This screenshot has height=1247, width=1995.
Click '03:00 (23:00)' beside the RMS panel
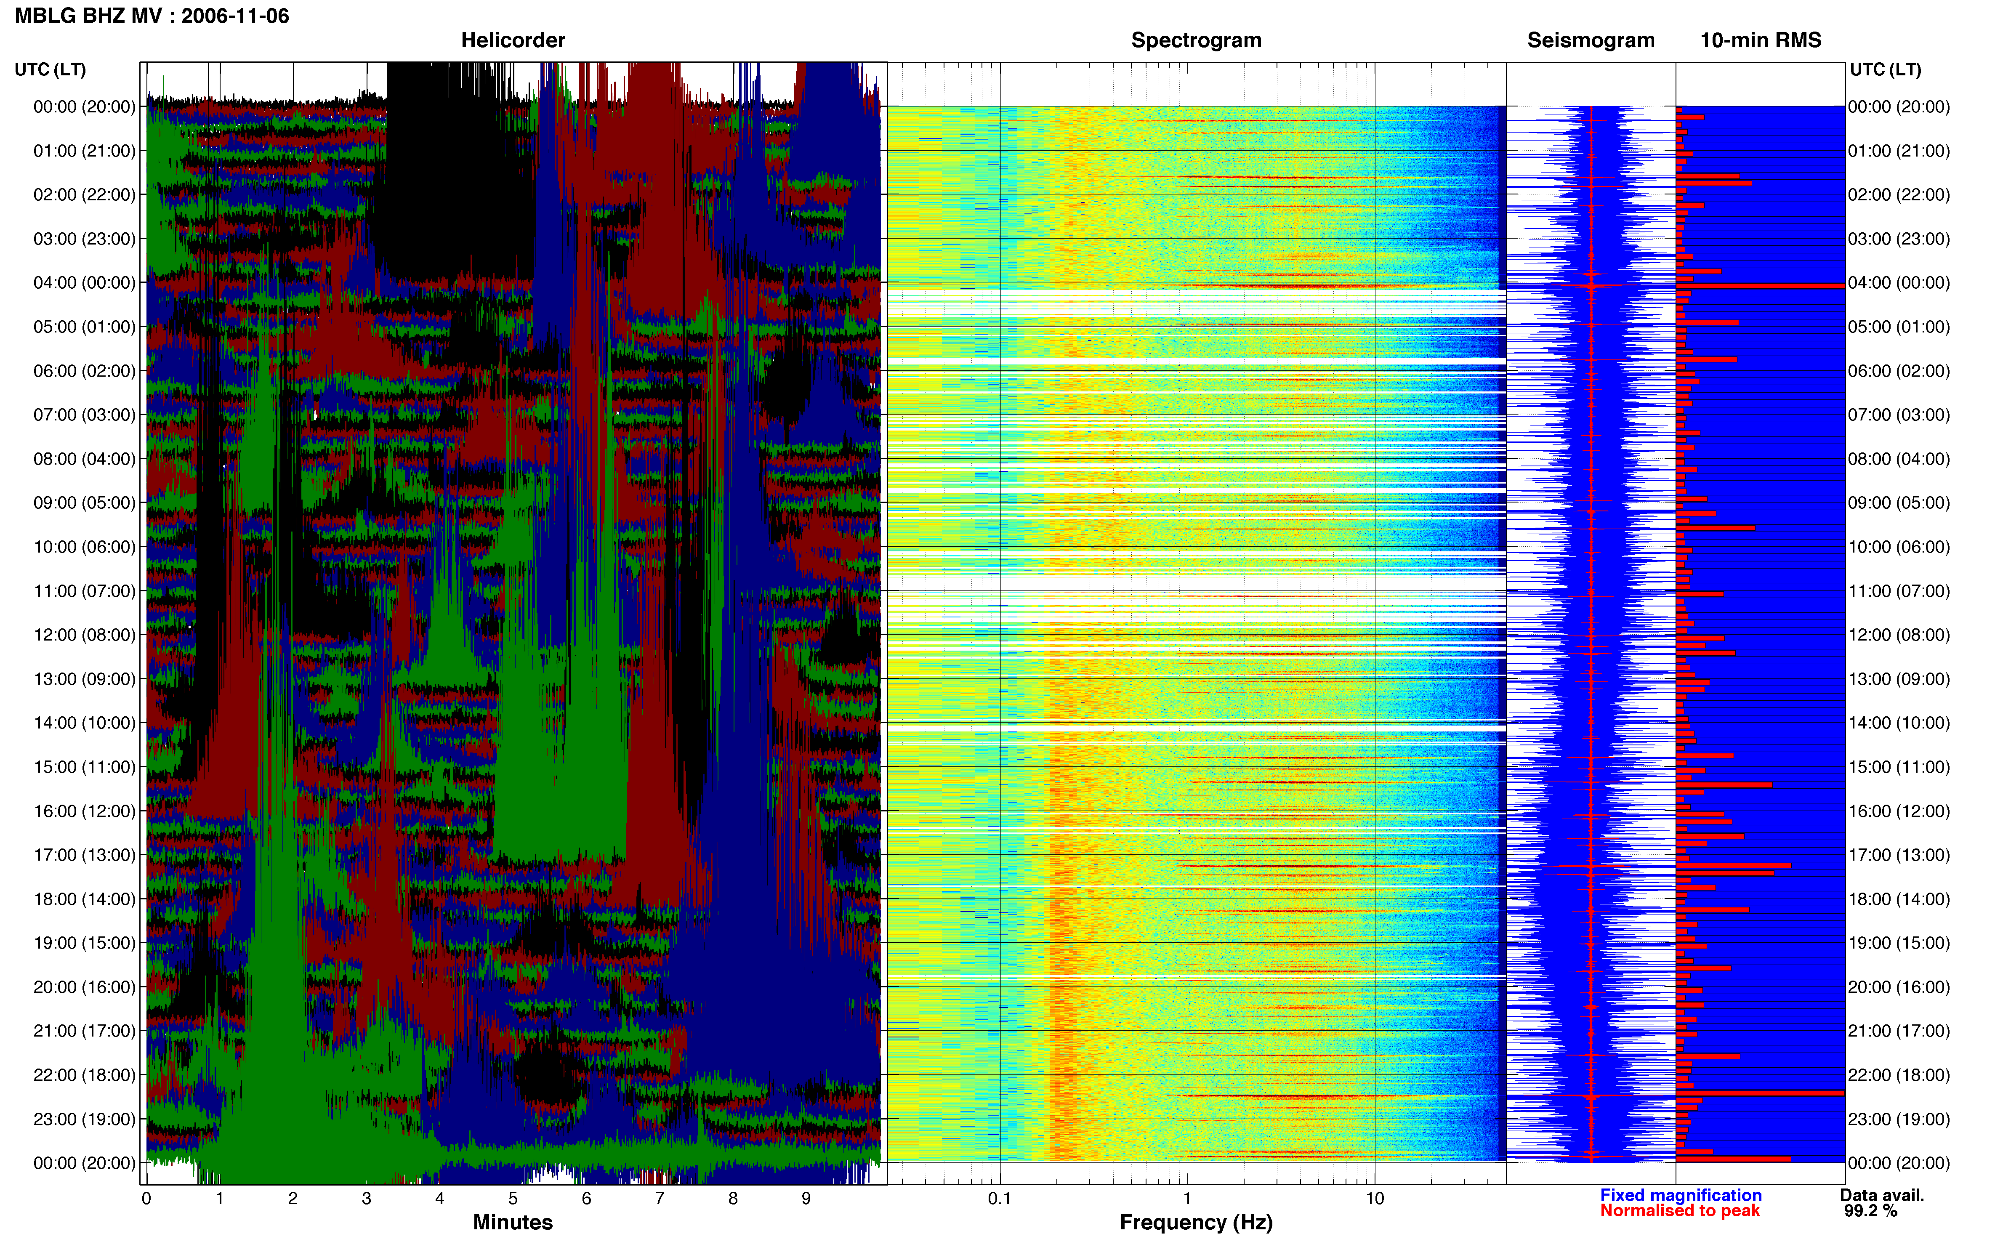pos(1899,239)
